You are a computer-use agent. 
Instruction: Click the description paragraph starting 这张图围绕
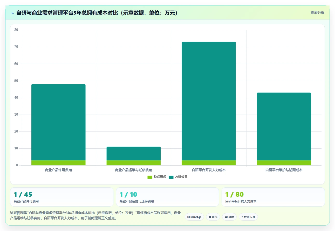[x=95, y=215]
